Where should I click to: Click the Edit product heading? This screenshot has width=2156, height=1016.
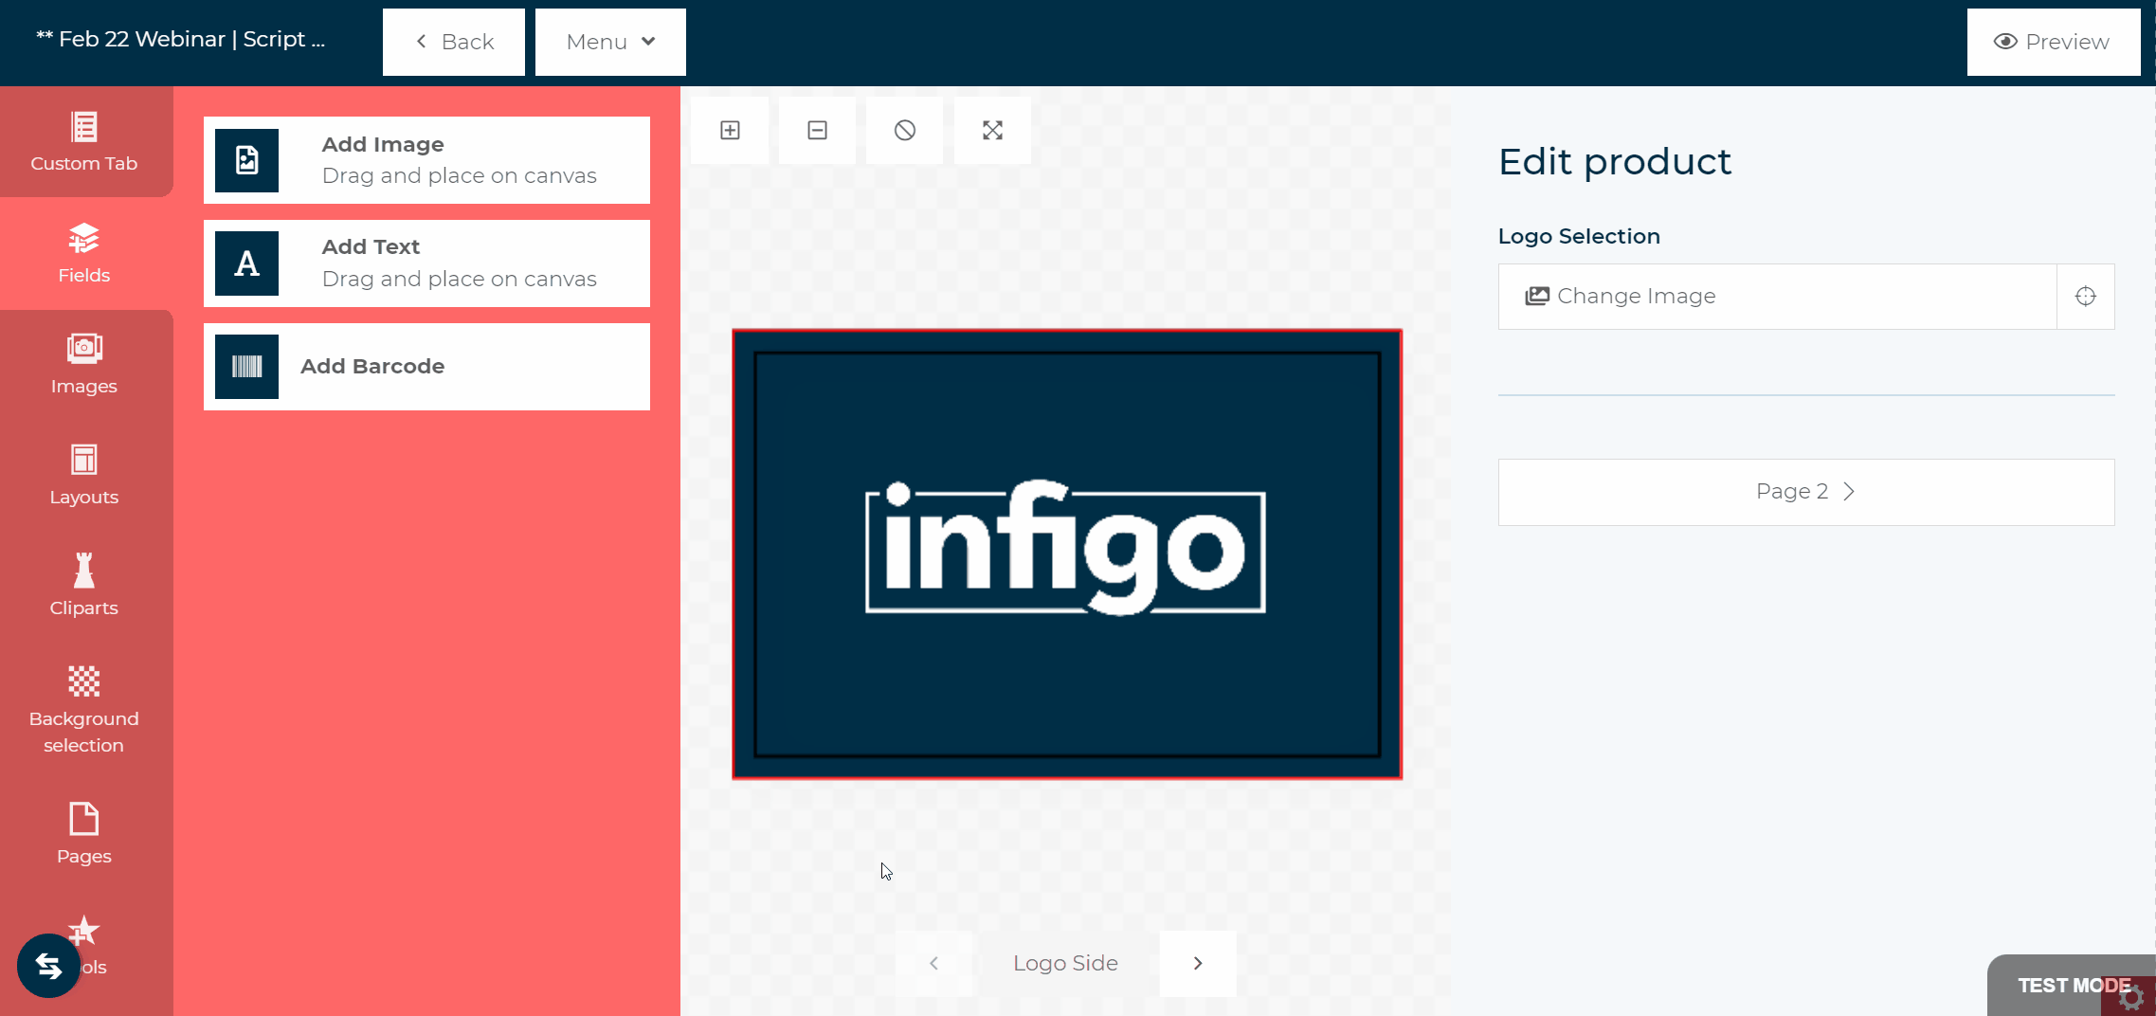coord(1614,162)
